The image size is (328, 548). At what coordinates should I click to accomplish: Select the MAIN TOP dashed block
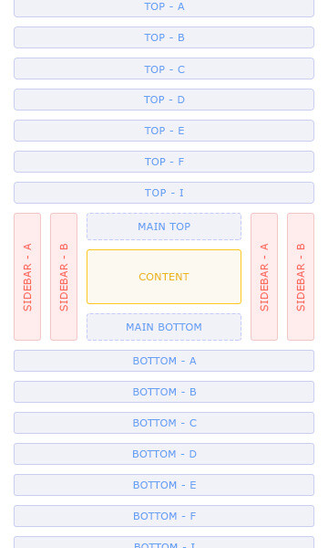tap(164, 227)
